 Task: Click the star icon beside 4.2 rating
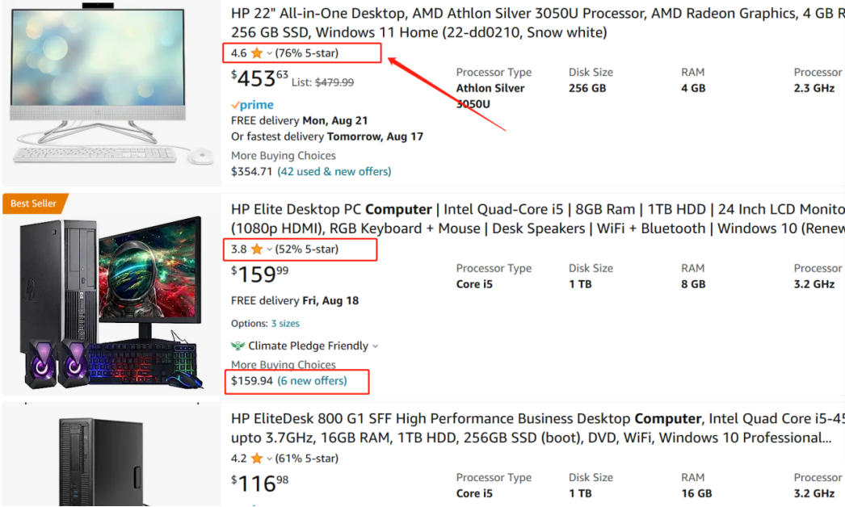click(x=257, y=458)
